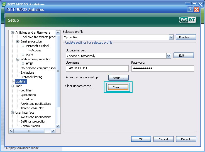Click the tree scroll down arrow
The image size is (205, 152).
click(x=58, y=126)
